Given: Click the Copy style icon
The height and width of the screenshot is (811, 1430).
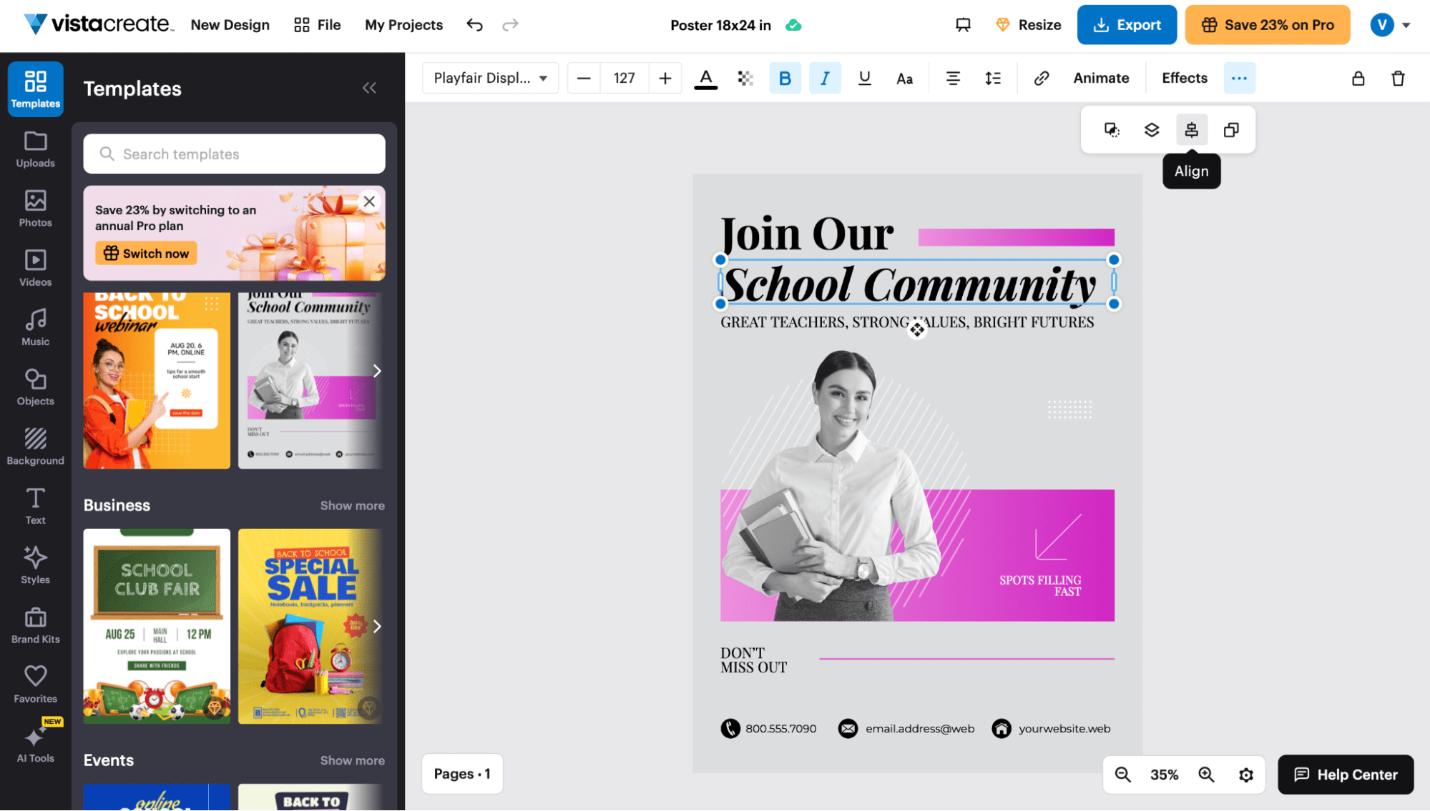Looking at the screenshot, I should pyautogui.click(x=1111, y=129).
